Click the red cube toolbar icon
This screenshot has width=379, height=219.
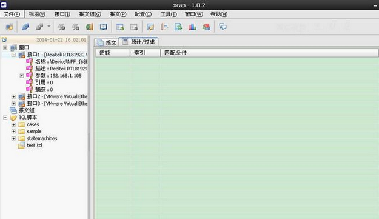point(206,27)
